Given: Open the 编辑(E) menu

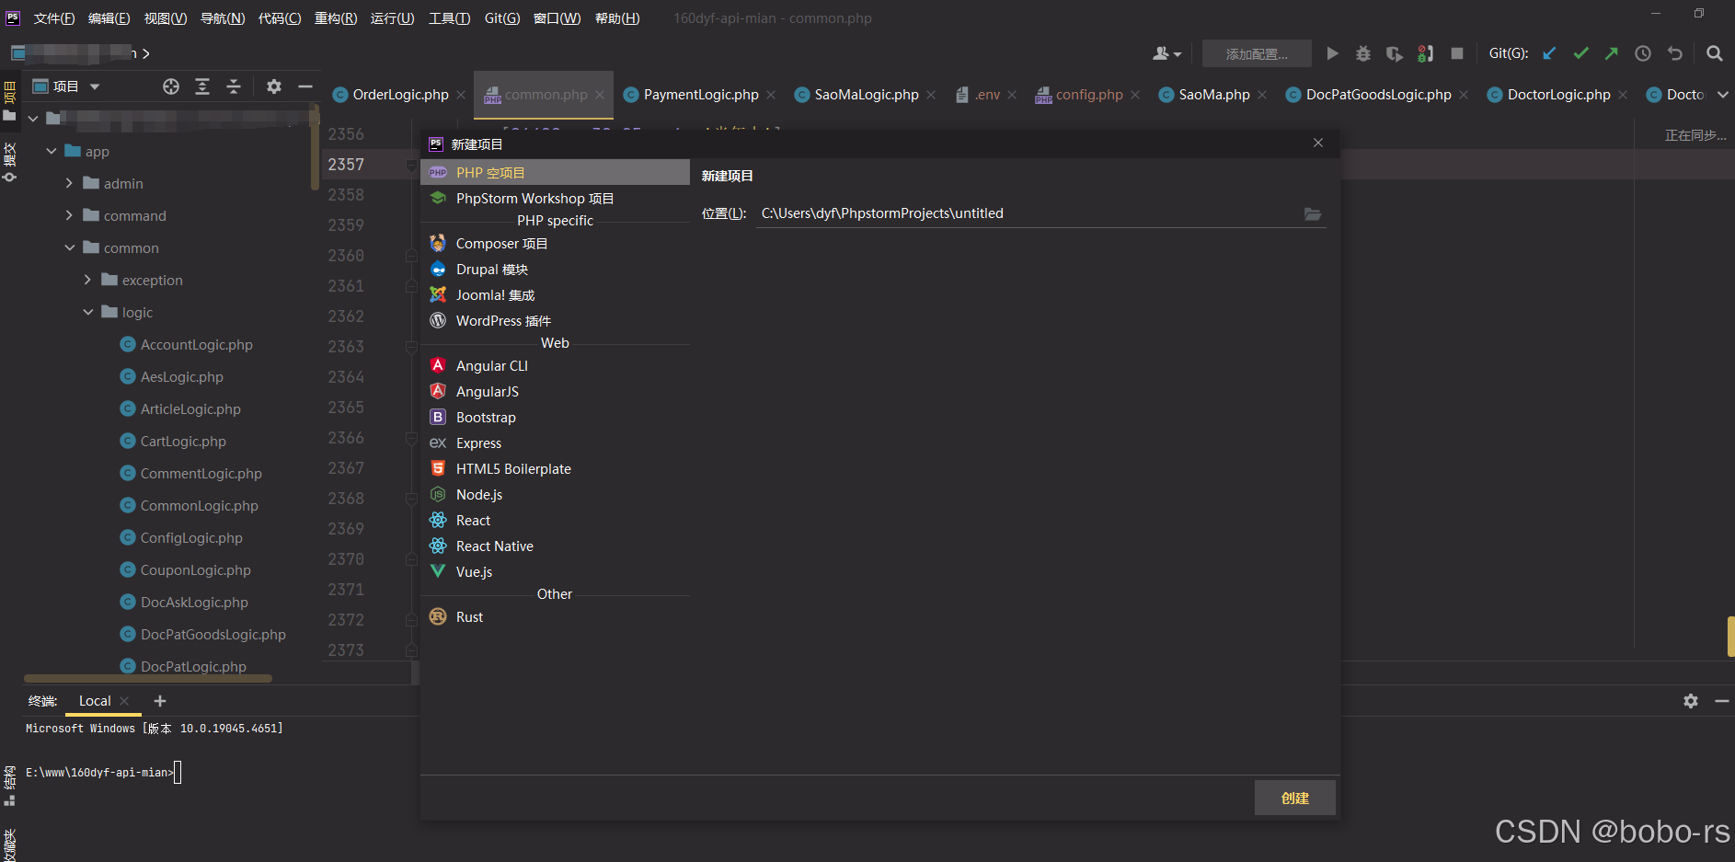Looking at the screenshot, I should 109,18.
